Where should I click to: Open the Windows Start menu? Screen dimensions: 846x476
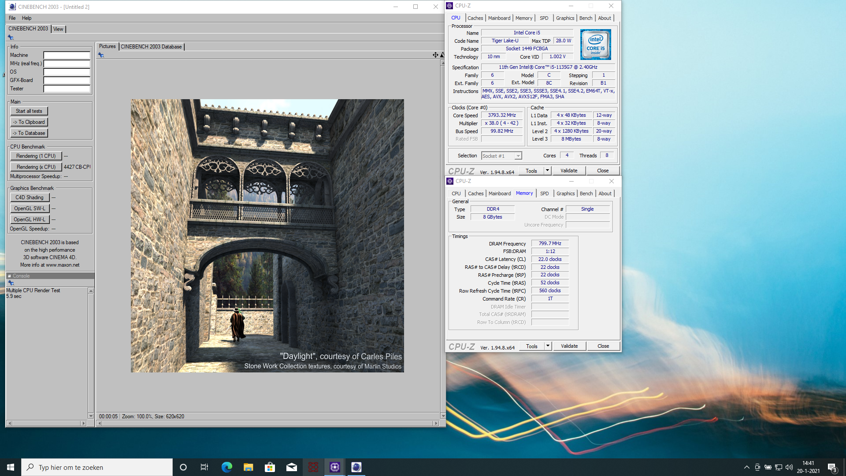point(11,467)
